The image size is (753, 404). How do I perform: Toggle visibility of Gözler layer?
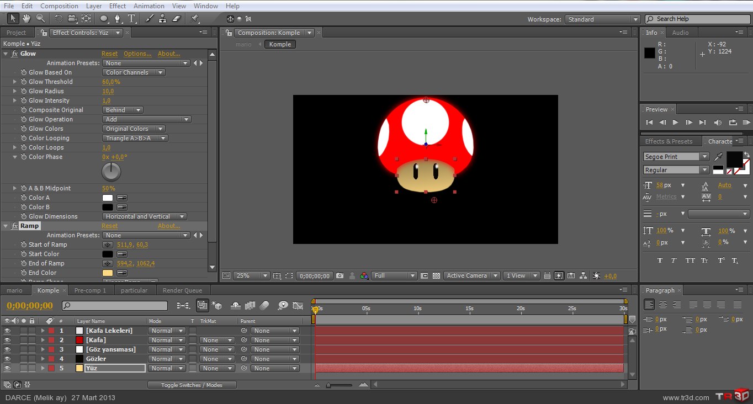7,359
